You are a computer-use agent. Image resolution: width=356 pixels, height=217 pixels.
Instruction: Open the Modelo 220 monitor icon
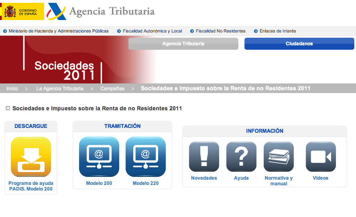coord(146,157)
